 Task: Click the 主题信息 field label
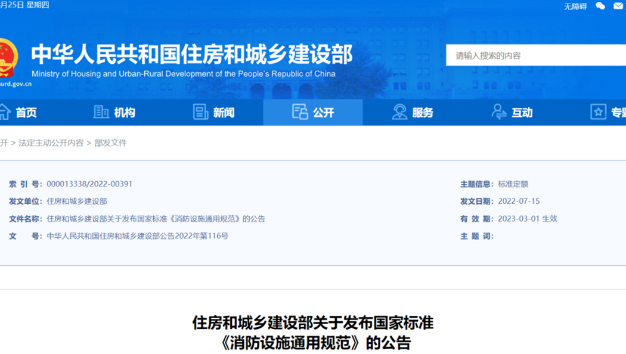[477, 184]
